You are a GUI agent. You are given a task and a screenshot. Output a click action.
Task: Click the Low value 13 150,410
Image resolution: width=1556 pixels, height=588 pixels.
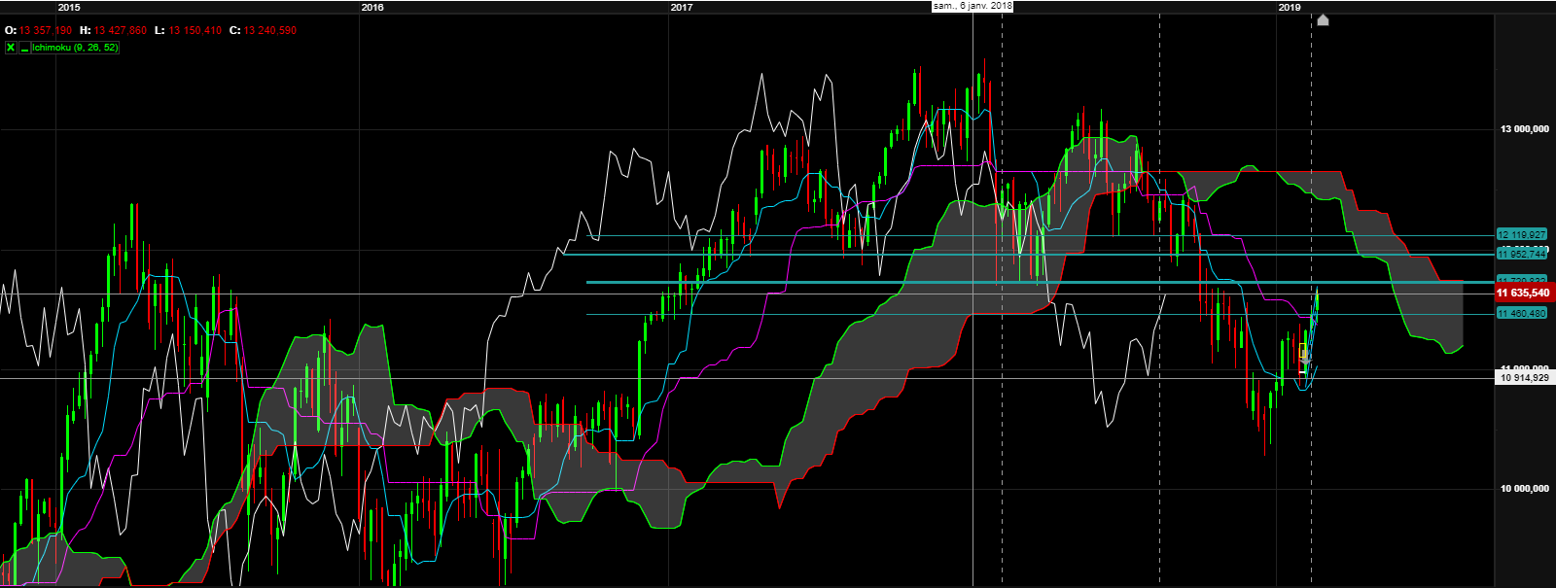coord(194,30)
